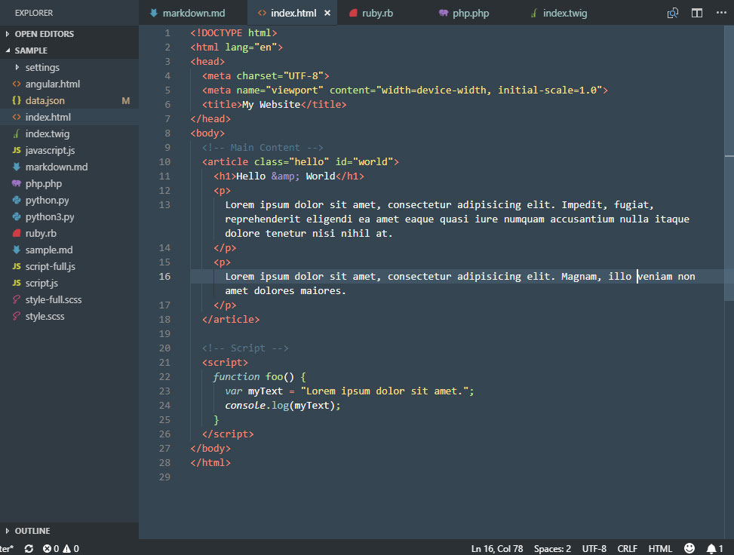
Task: Open sample.md in the file tree
Action: pos(69,250)
